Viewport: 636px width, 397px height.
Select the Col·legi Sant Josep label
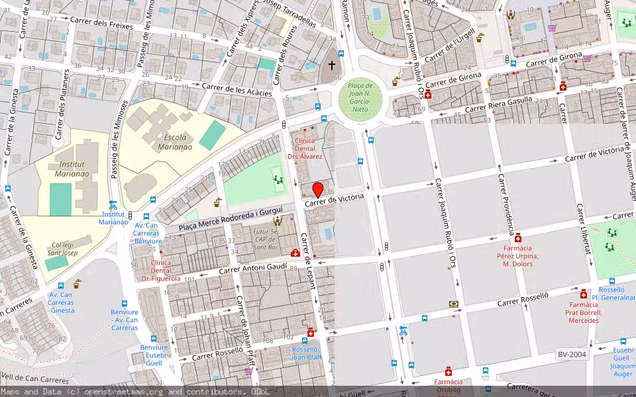[x=62, y=249]
